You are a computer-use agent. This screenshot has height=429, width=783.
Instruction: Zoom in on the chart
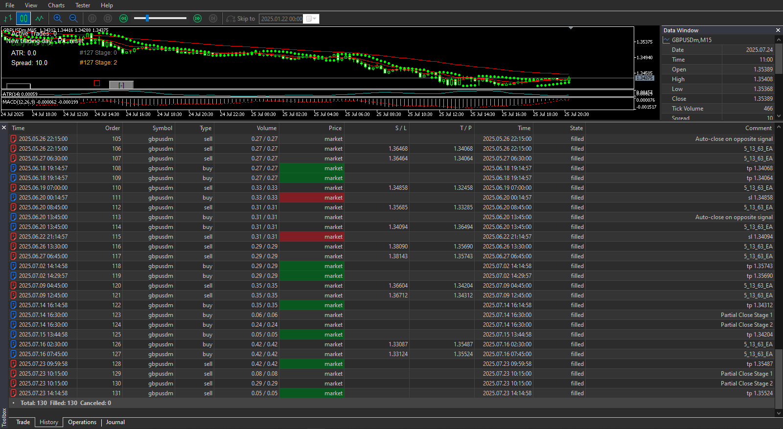tap(58, 19)
